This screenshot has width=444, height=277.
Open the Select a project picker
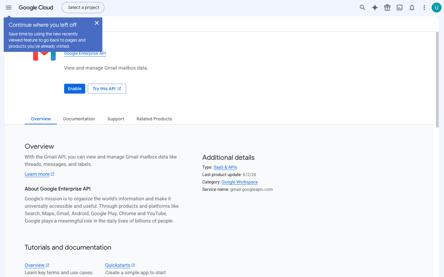83,7
